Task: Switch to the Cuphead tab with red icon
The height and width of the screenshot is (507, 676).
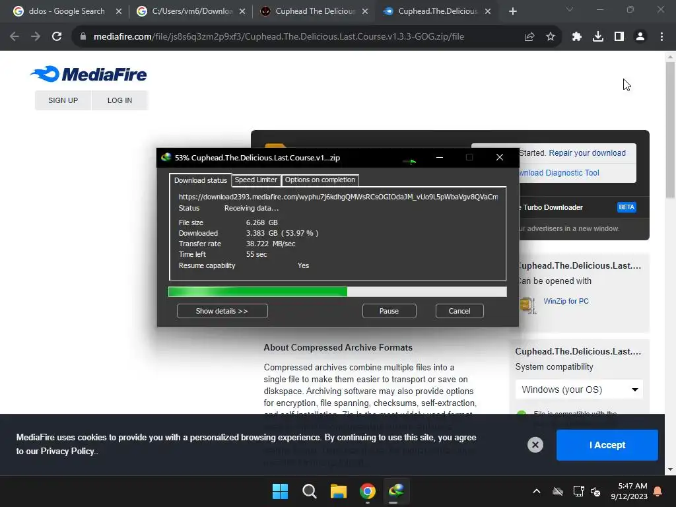Action: coord(315,11)
